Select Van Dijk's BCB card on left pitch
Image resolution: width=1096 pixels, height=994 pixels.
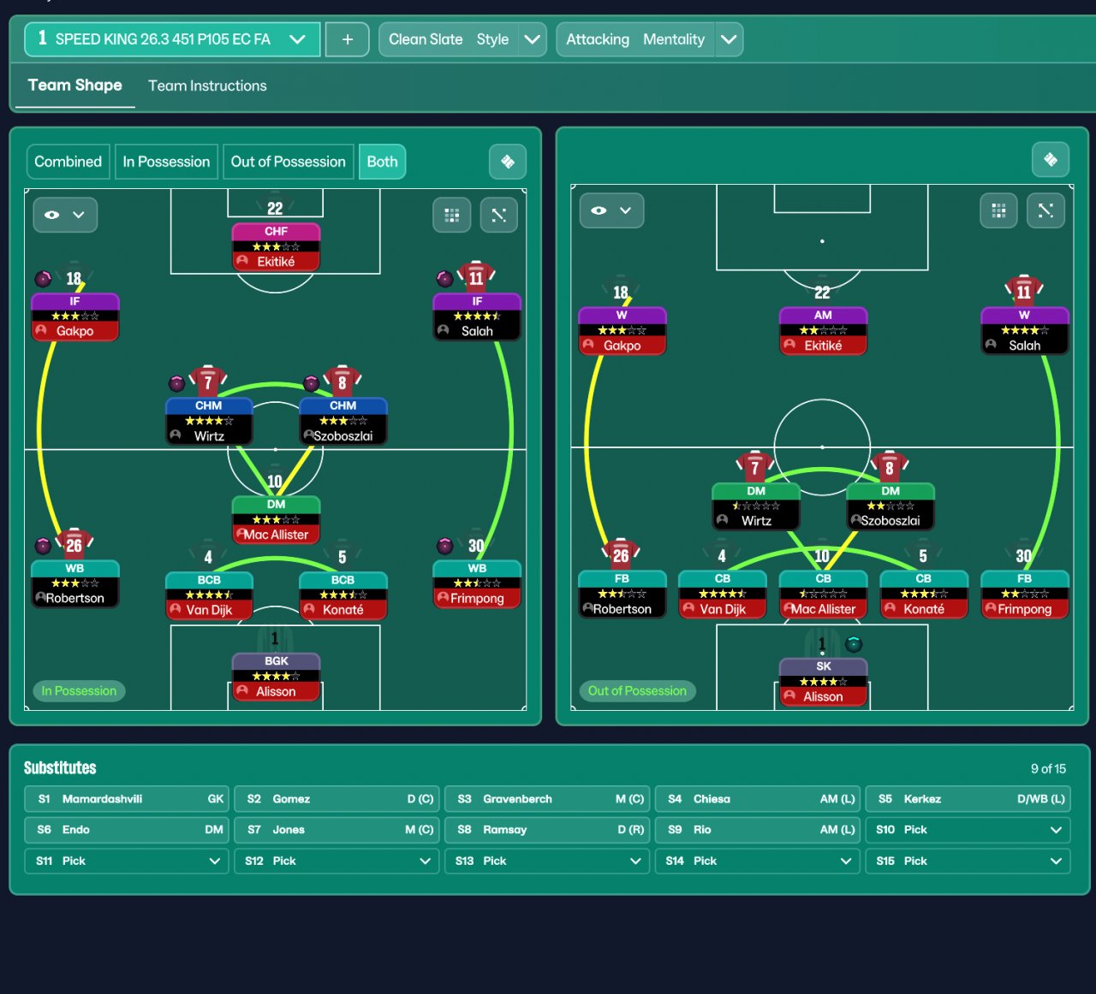click(209, 595)
